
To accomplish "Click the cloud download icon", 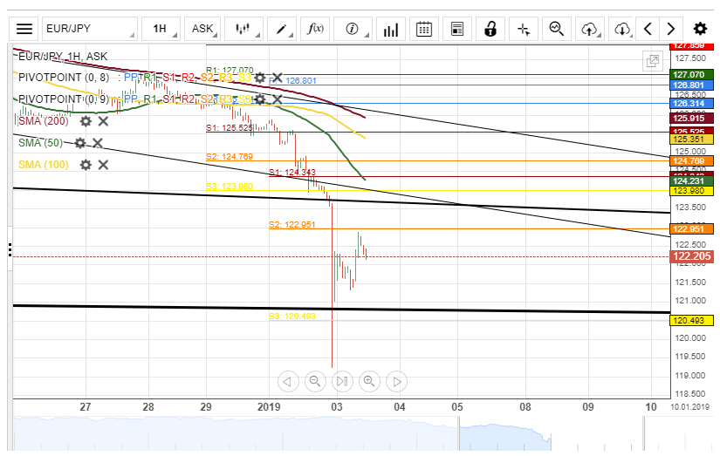I will [622, 29].
